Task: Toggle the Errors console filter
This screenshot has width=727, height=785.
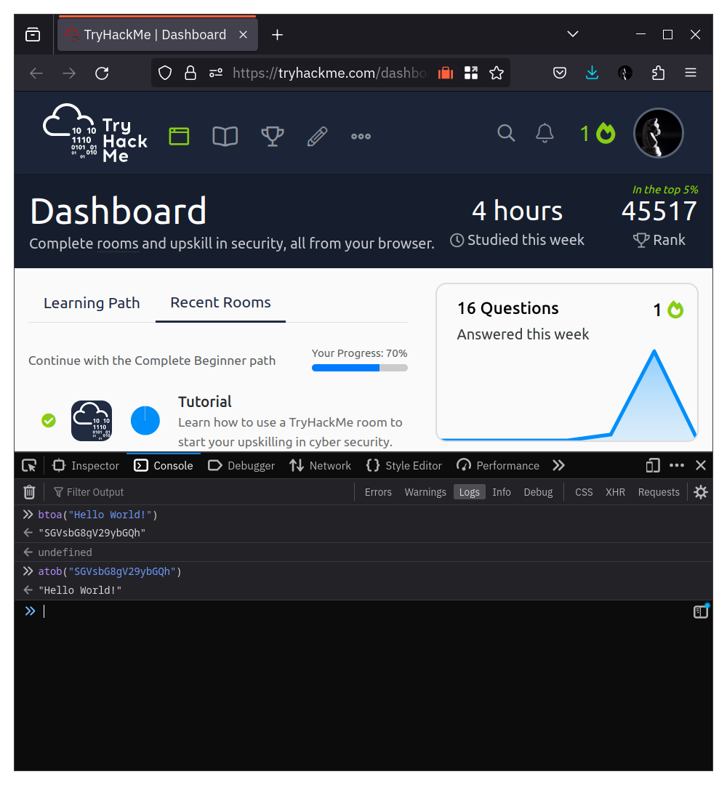Action: point(378,492)
